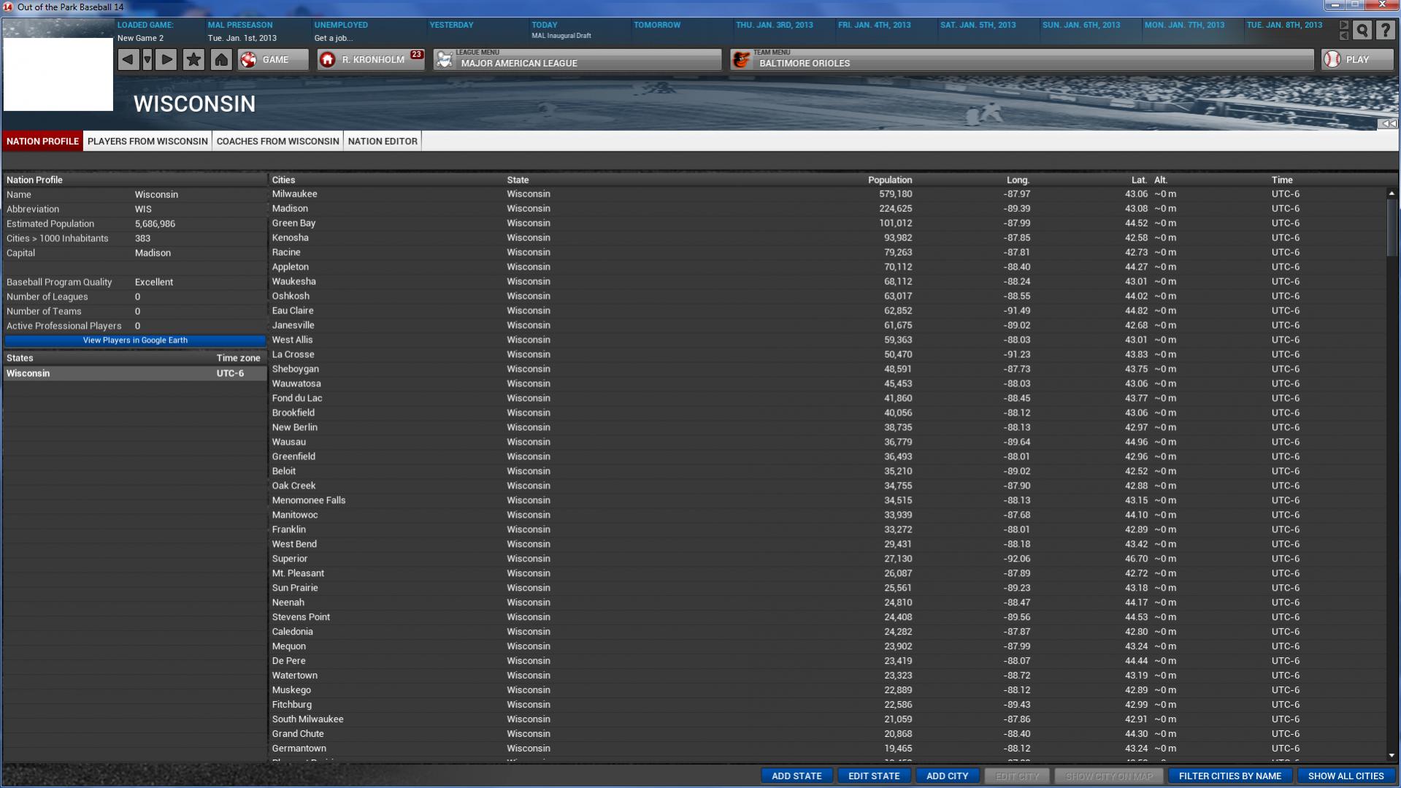Click the calendar scroll arrows
The width and height of the screenshot is (1401, 788).
[1343, 30]
